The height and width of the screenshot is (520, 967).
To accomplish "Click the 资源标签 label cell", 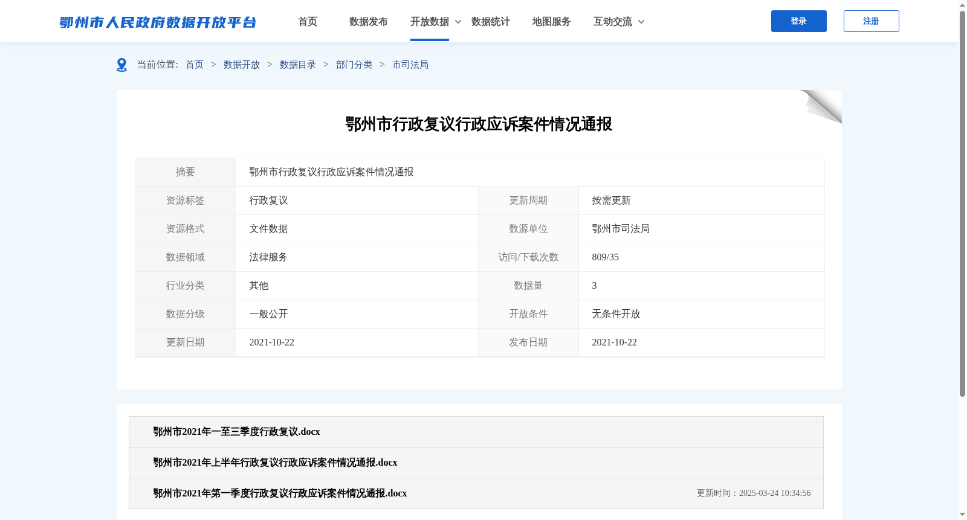I will [x=186, y=201].
